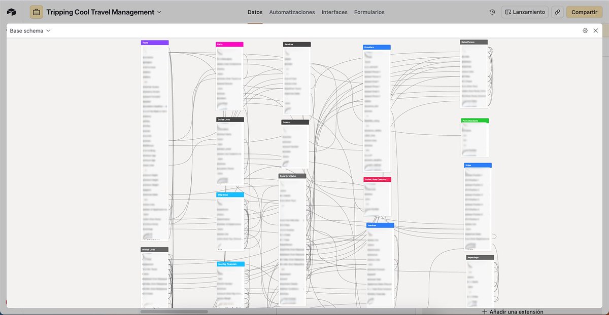
Task: Select the green Port Attendants table header
Action: pyautogui.click(x=475, y=121)
